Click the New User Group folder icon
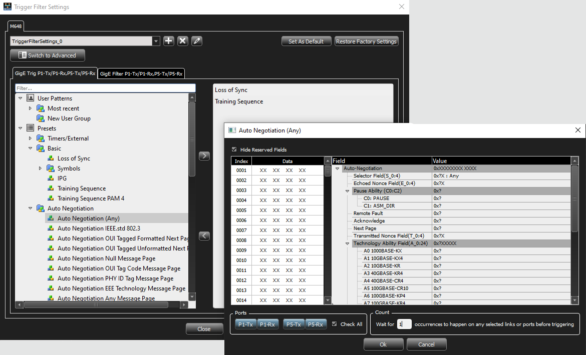The image size is (586, 355). pos(41,118)
